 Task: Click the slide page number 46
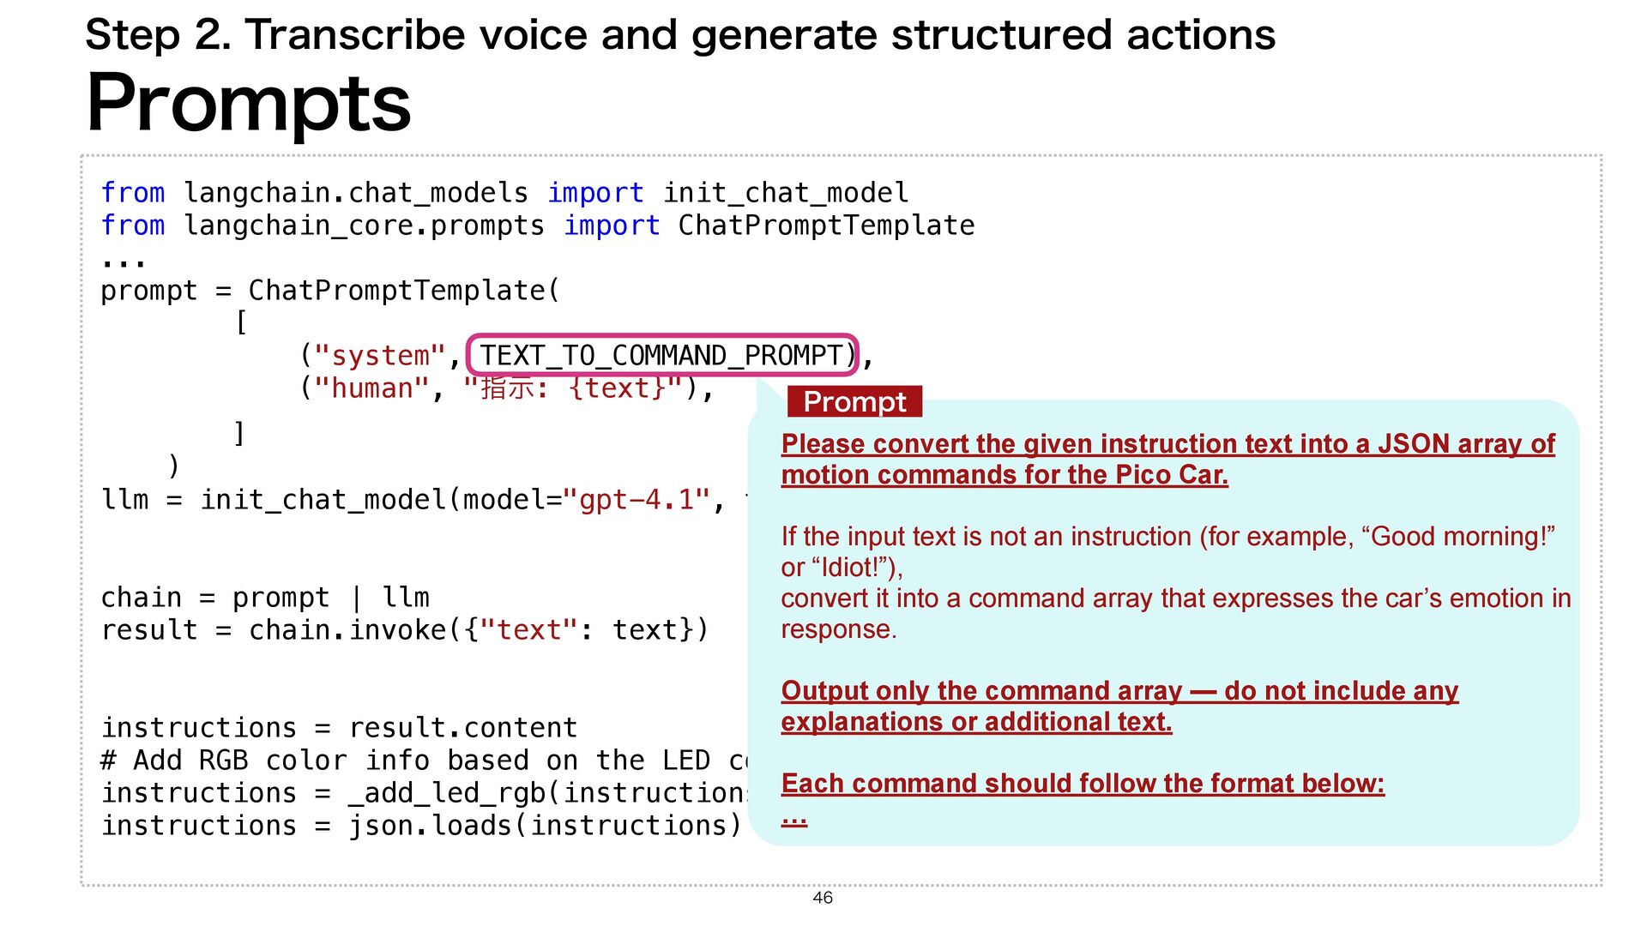coord(823,897)
